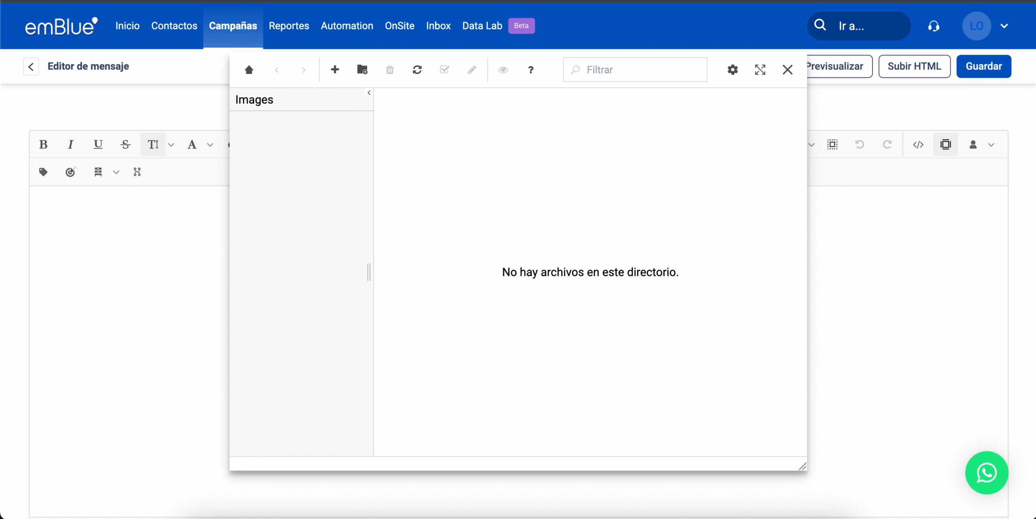Expand the user account menu chevron
The height and width of the screenshot is (519, 1036).
point(1004,26)
